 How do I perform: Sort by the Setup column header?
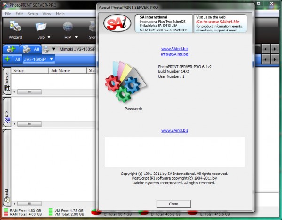pyautogui.click(x=30, y=71)
